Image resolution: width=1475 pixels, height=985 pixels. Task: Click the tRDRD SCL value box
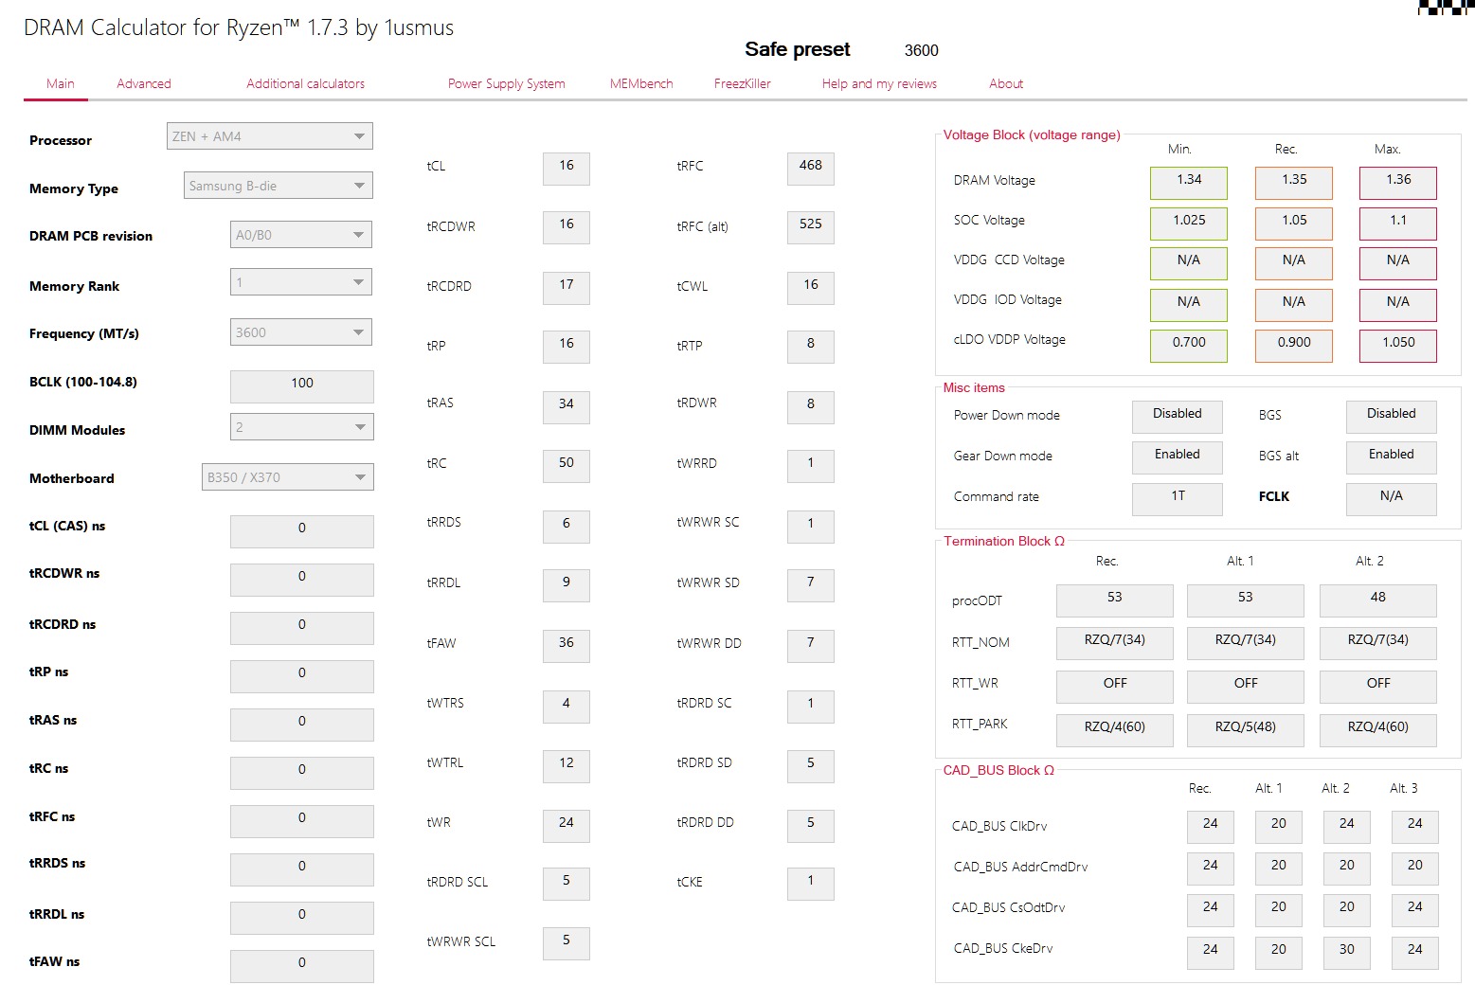pyautogui.click(x=567, y=884)
